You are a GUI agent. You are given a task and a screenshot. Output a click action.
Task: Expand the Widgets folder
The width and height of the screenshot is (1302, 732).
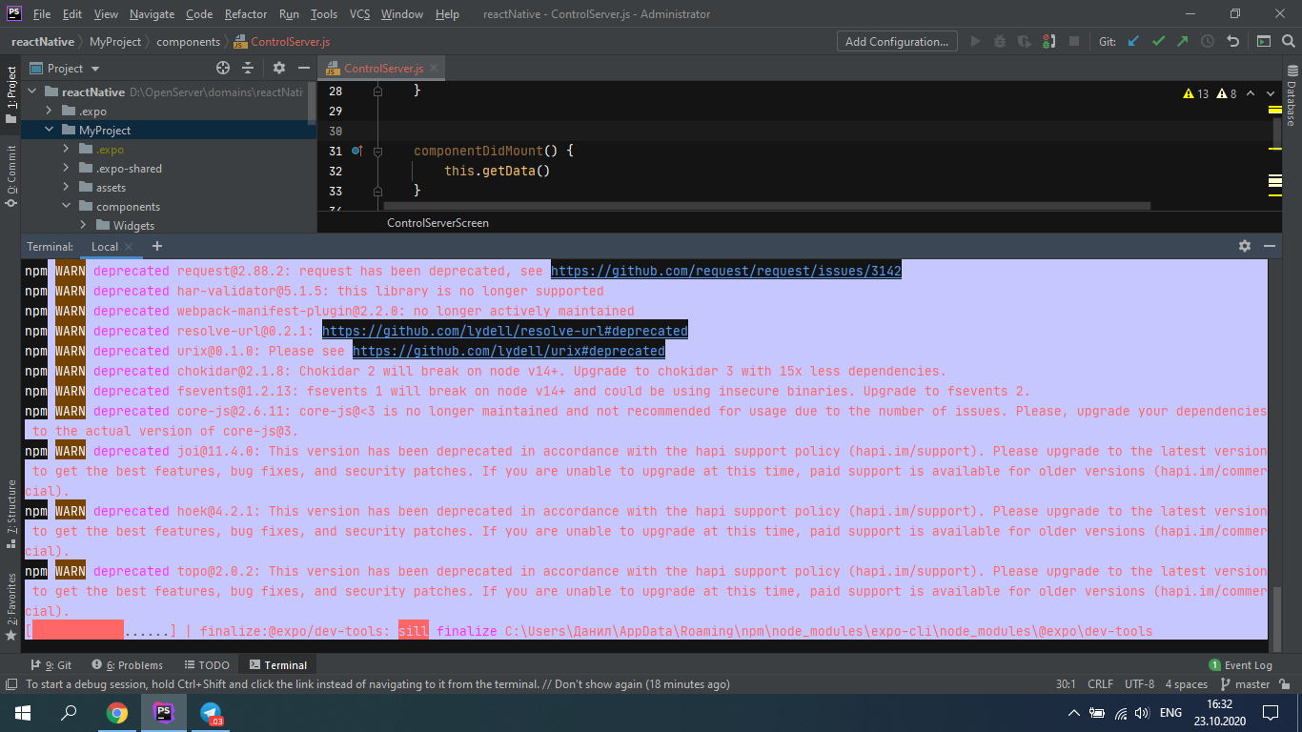pos(83,226)
